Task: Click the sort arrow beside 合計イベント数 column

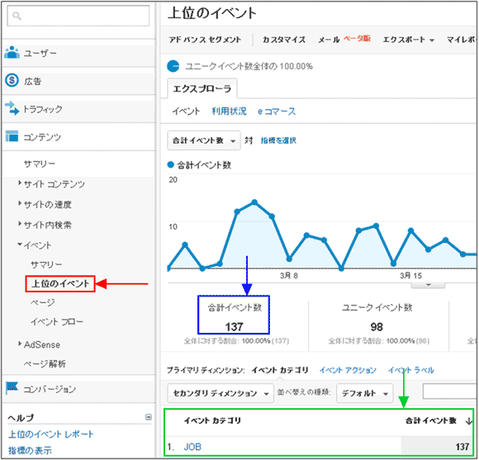Action: pos(468,421)
